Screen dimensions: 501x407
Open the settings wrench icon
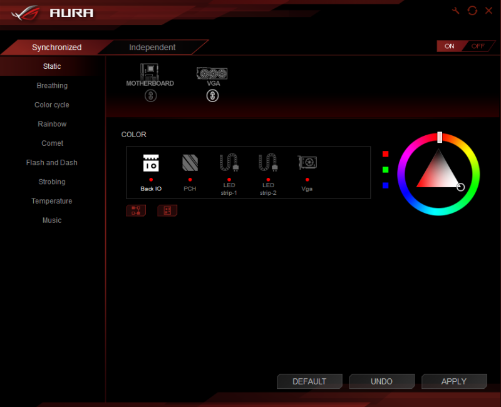(x=456, y=11)
